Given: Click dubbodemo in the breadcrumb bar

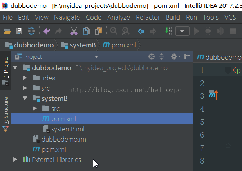Looking at the screenshot, I should [x=29, y=45].
